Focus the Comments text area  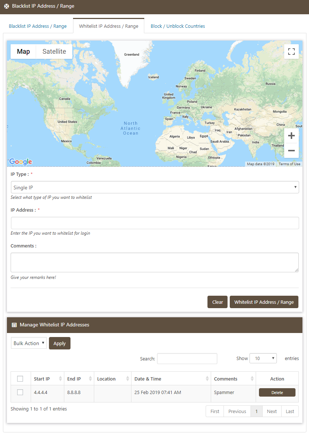[155, 262]
